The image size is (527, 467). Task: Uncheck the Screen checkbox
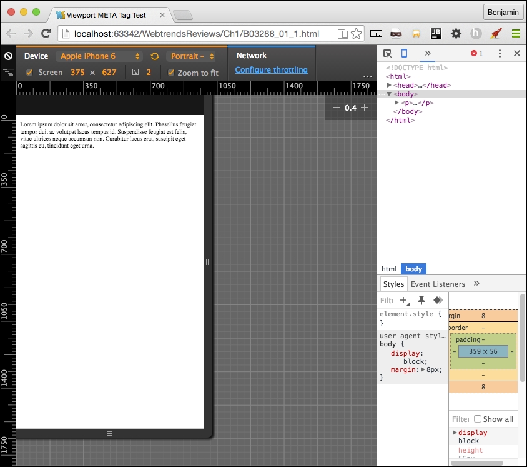(x=28, y=72)
